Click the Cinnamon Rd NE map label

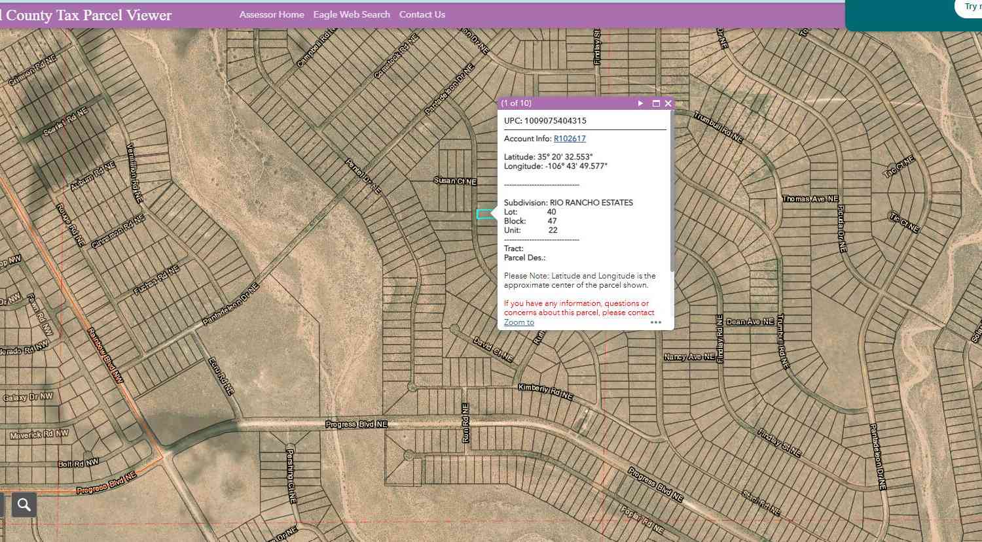click(117, 231)
